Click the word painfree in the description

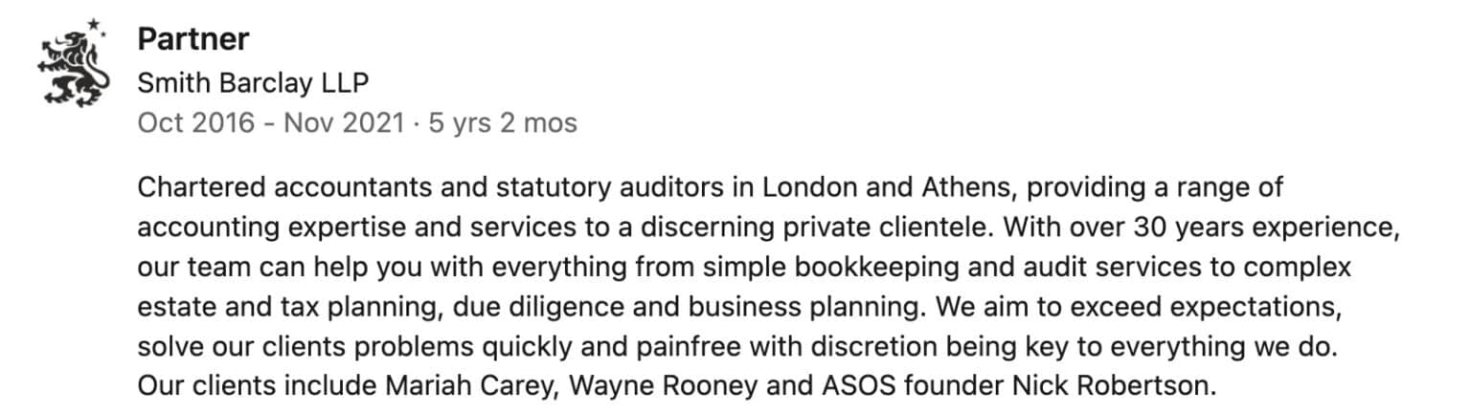tap(637, 350)
